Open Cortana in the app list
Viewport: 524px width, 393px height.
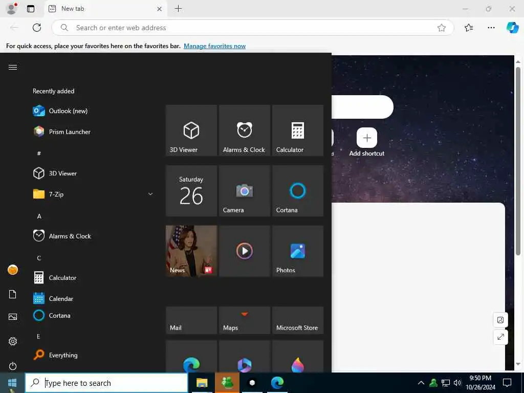coord(94,315)
